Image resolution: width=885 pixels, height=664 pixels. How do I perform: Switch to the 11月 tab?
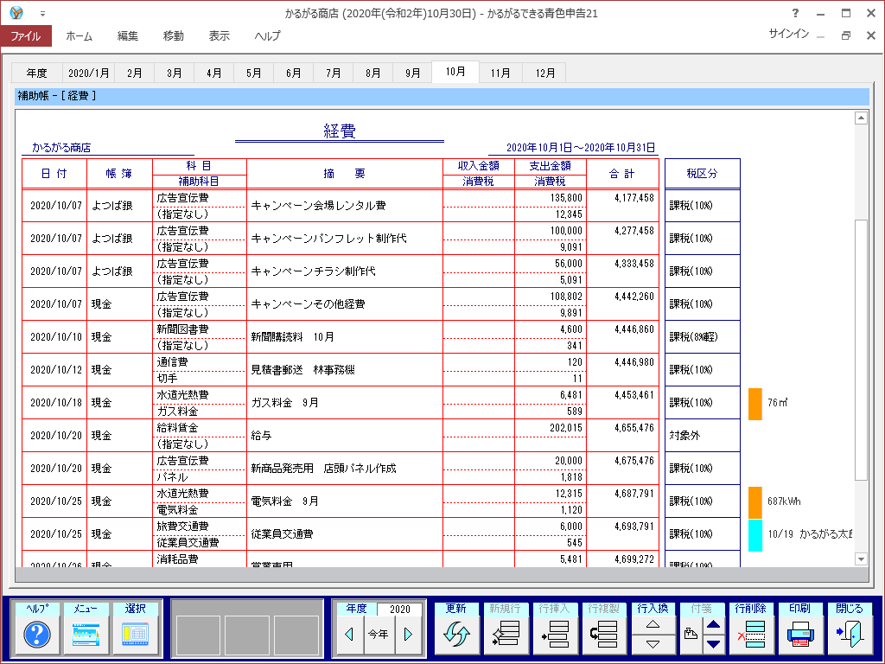tap(500, 73)
